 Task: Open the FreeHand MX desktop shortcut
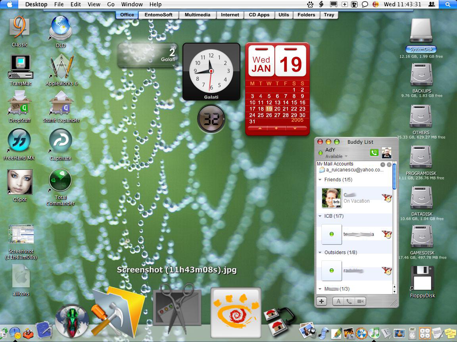tap(19, 141)
